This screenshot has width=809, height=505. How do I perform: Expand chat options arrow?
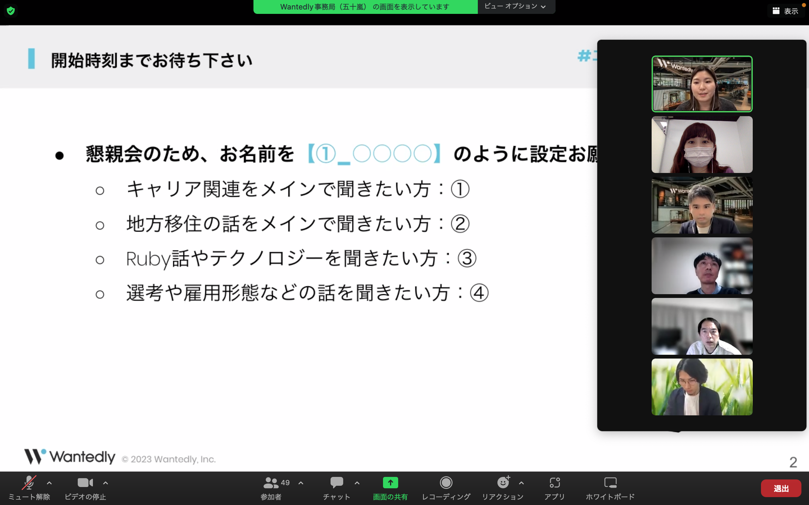(x=357, y=483)
